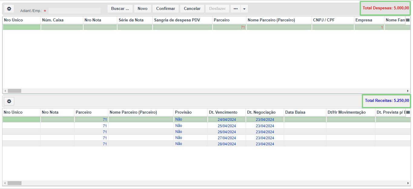Click the Novo button
The image size is (413, 189).
tap(143, 9)
